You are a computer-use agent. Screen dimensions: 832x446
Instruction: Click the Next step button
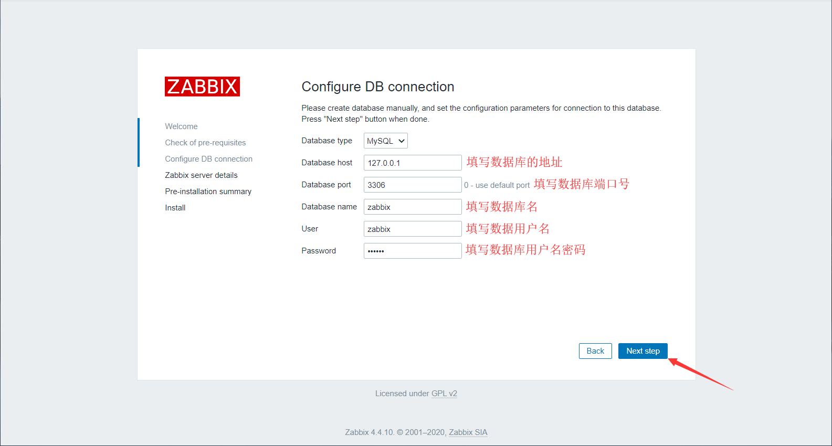[x=643, y=351]
